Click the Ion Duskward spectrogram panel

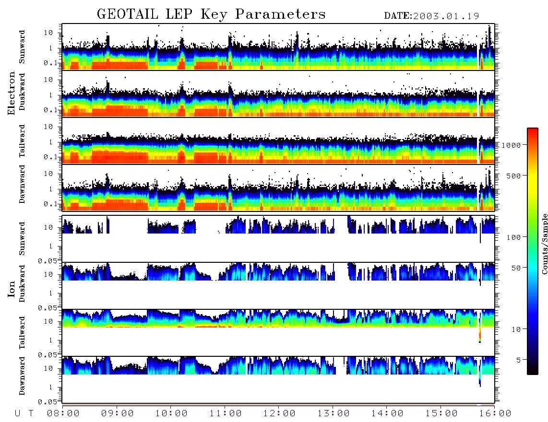pos(278,285)
